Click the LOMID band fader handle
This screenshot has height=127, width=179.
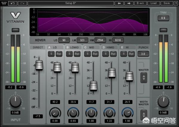tap(75, 68)
